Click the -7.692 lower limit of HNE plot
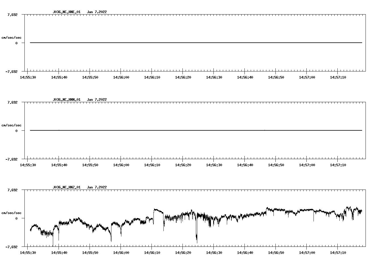Viewport: 386px width, 263px height. coord(11,71)
